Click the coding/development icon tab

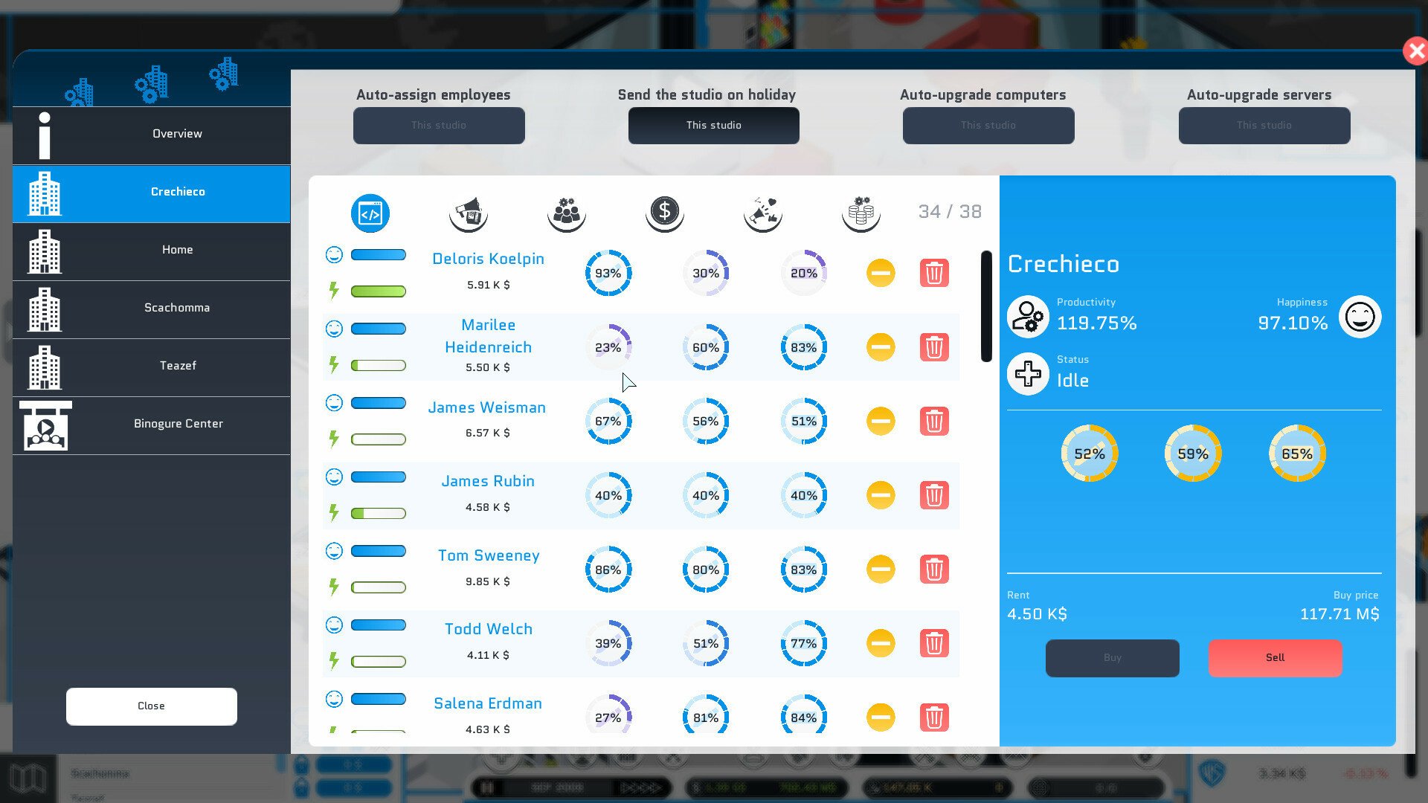tap(370, 211)
